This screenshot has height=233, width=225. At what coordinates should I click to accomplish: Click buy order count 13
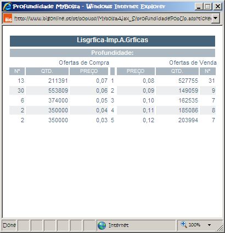(x=21, y=81)
